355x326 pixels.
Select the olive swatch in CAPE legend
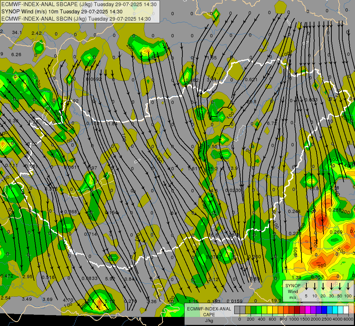pyautogui.click(x=248, y=310)
